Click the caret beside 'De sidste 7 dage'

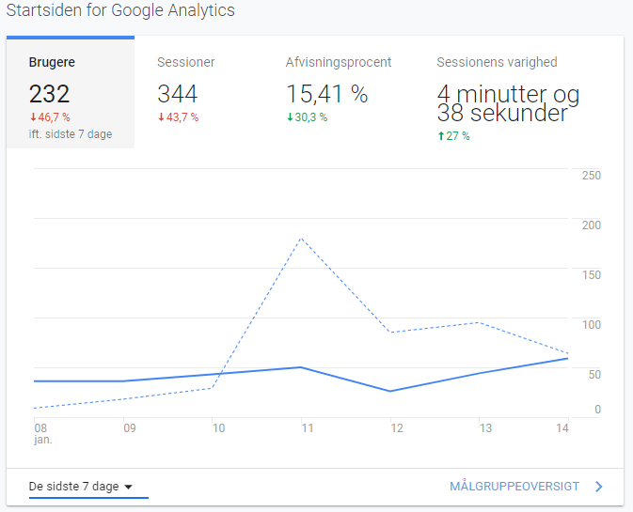pyautogui.click(x=129, y=487)
